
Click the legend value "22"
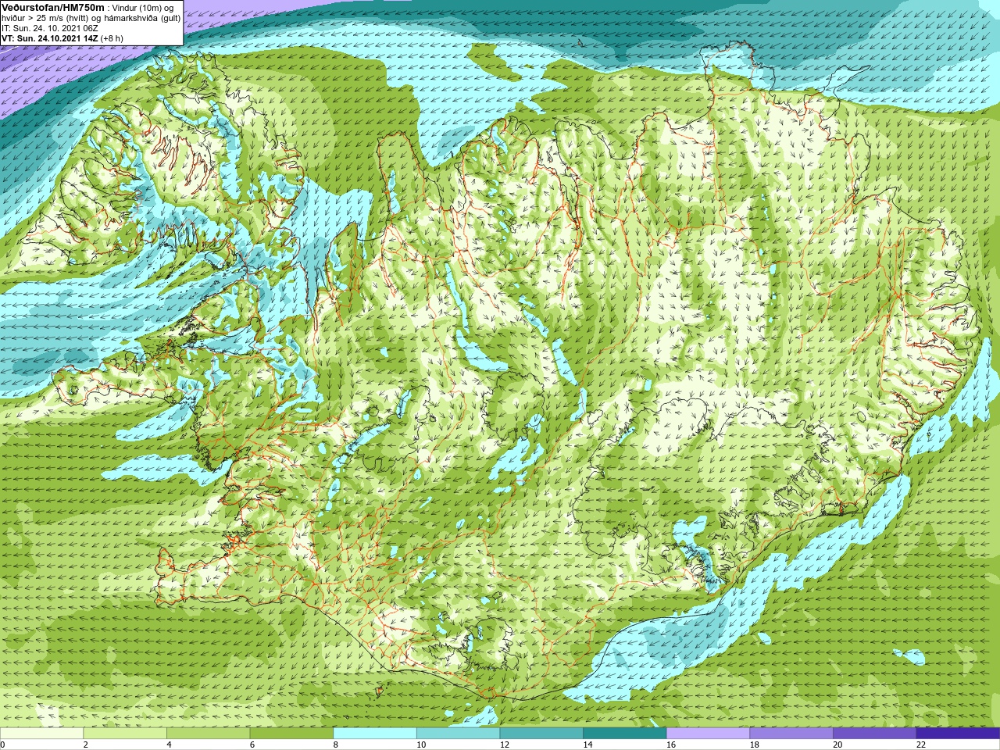coord(921,745)
